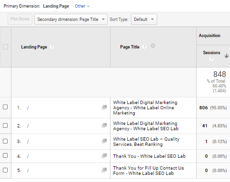The image size is (230, 182).
Task: Sort by the Sessions column header
Action: (211, 53)
